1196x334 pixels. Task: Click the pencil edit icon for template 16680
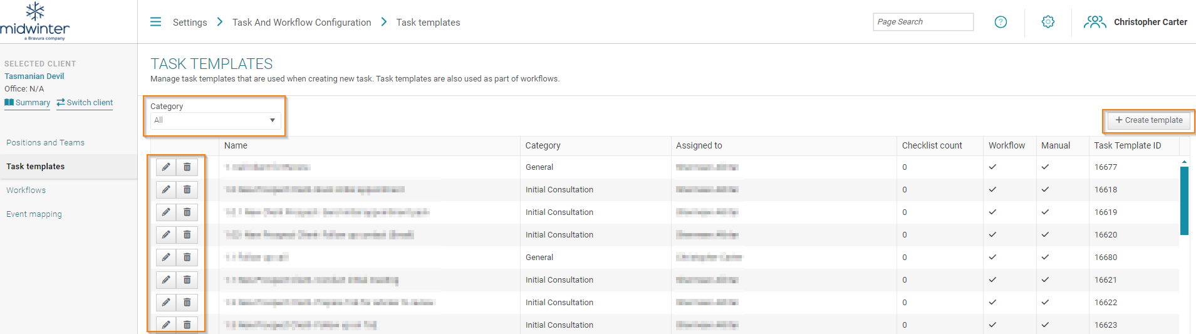(166, 258)
